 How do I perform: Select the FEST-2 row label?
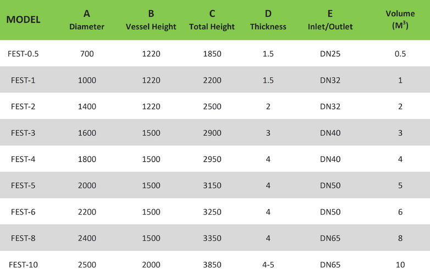pyautogui.click(x=23, y=106)
